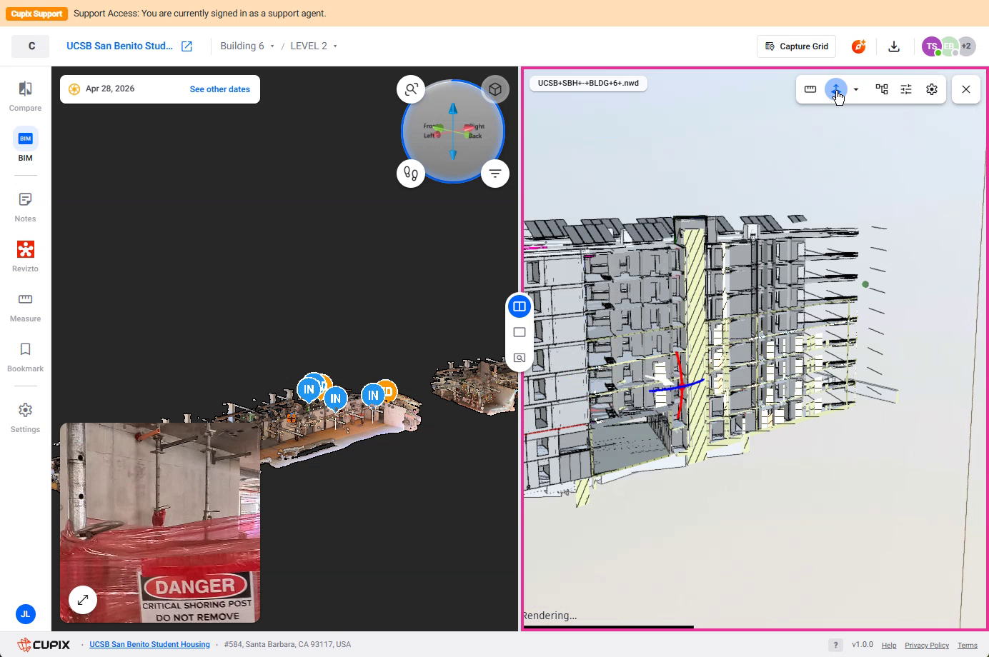Open Settings in the left sidebar
The image size is (989, 657).
tap(25, 417)
